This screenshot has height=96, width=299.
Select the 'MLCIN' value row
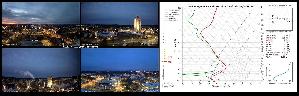tap(278, 49)
